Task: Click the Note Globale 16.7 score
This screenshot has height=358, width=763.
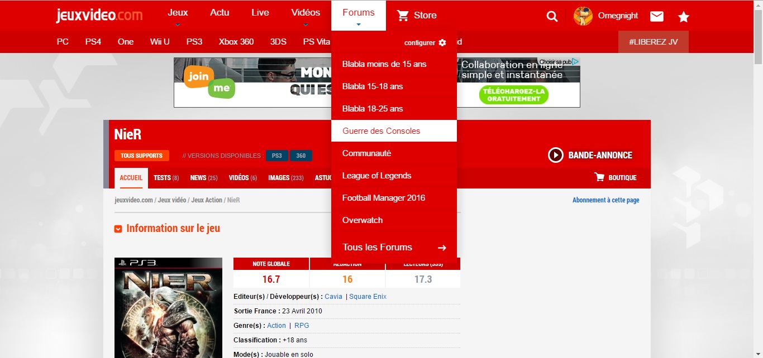Action: tap(271, 279)
